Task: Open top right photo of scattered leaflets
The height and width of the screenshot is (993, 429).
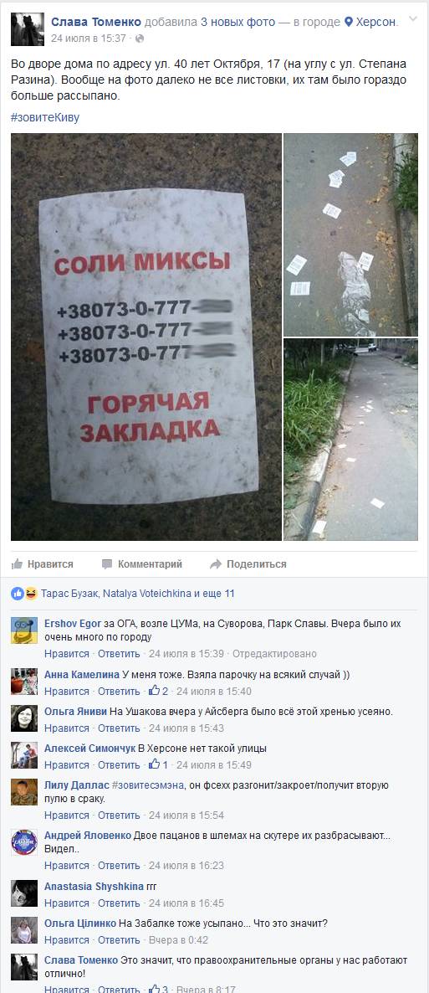Action: tap(350, 234)
